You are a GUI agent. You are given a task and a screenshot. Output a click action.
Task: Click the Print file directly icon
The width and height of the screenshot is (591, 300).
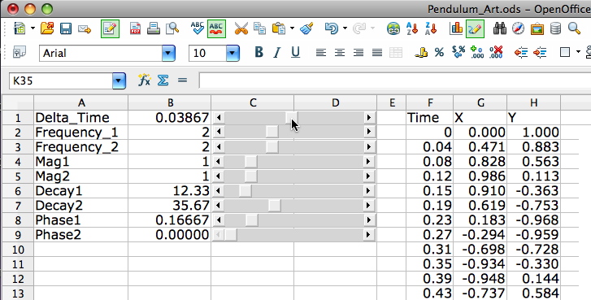(x=154, y=28)
